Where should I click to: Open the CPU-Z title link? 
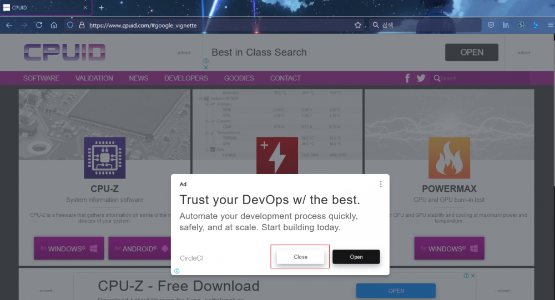(x=104, y=189)
